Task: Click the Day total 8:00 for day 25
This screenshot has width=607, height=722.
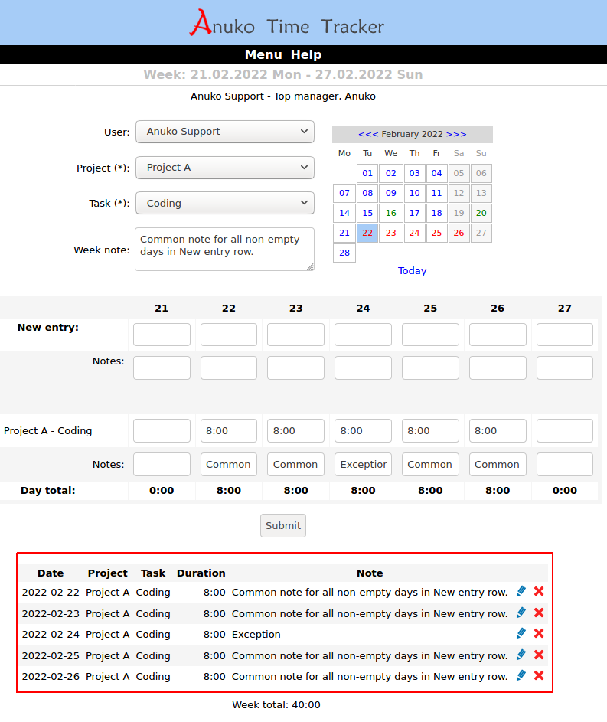Action: click(430, 490)
